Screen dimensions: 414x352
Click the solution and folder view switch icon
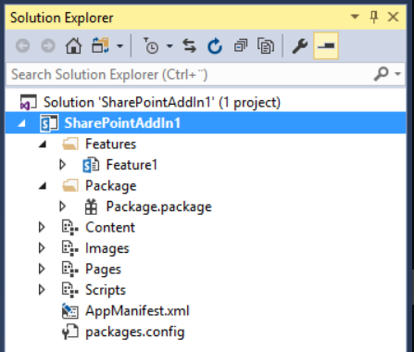(101, 46)
